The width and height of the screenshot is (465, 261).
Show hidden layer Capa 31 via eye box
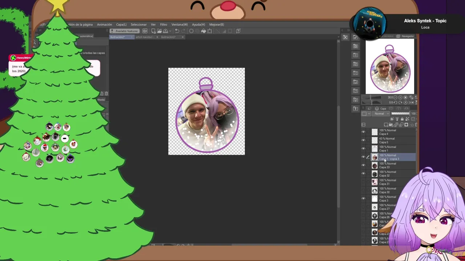tap(363, 182)
